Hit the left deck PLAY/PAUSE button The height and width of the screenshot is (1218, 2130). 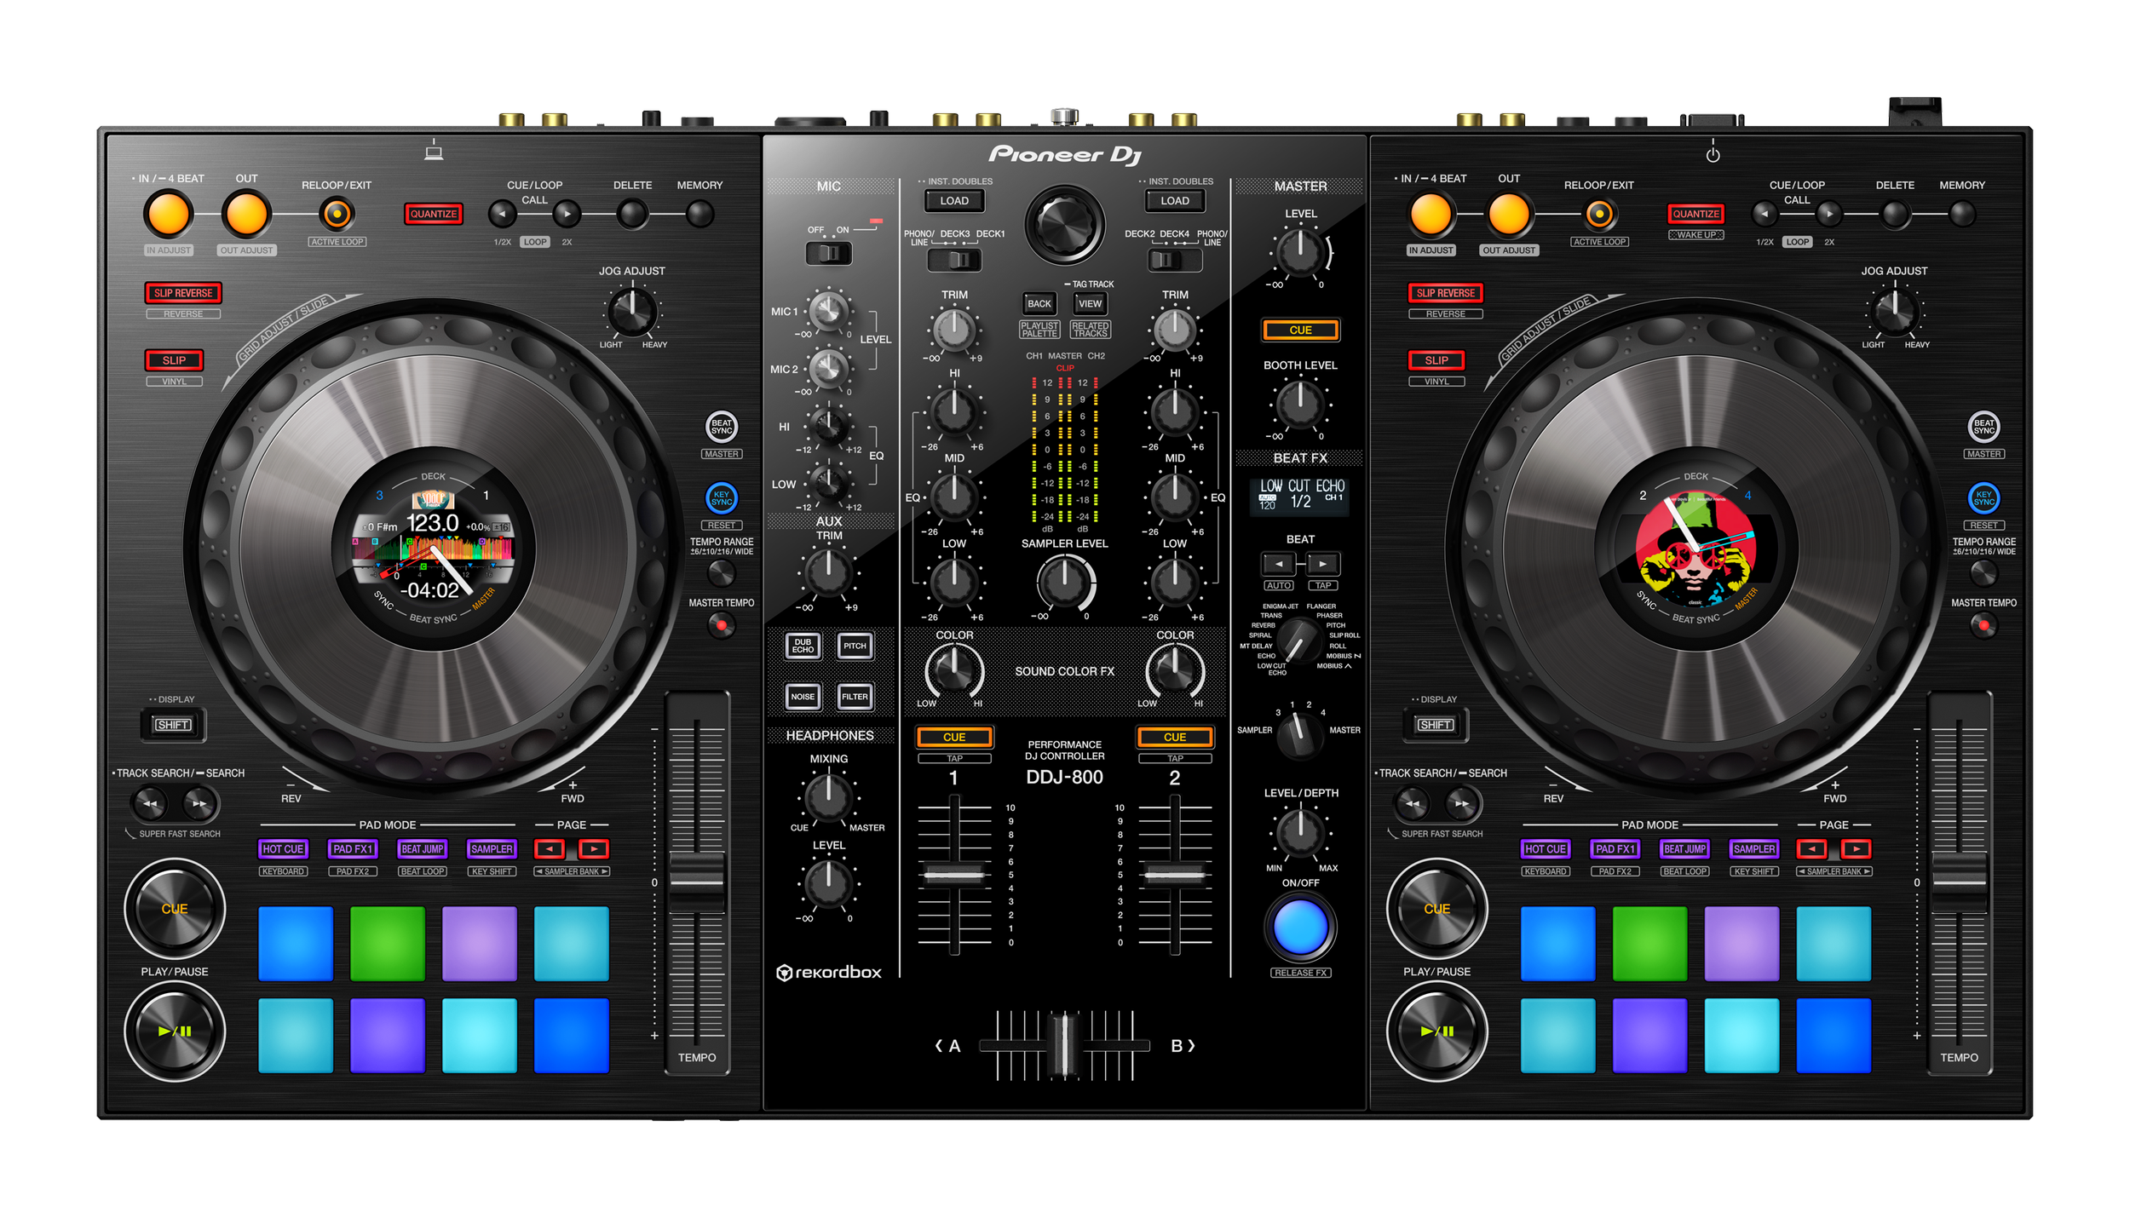175,1031
